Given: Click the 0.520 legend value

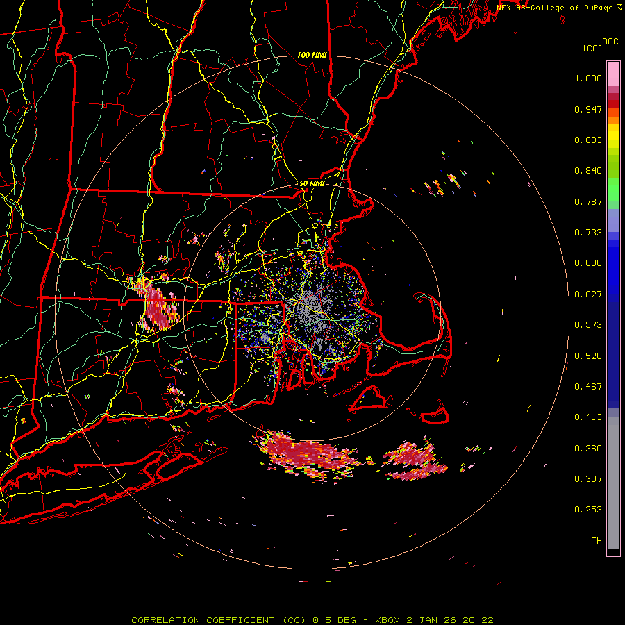Looking at the screenshot, I should pyautogui.click(x=588, y=356).
